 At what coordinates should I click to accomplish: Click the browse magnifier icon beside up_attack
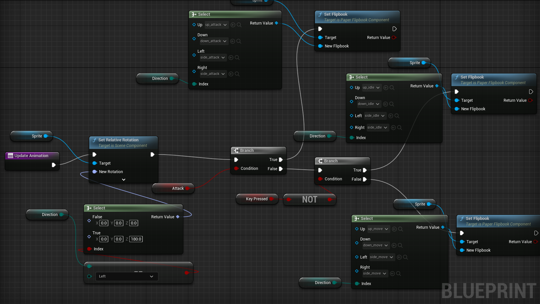pos(239,25)
